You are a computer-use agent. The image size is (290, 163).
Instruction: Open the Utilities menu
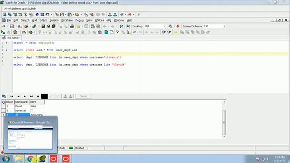(x=99, y=20)
